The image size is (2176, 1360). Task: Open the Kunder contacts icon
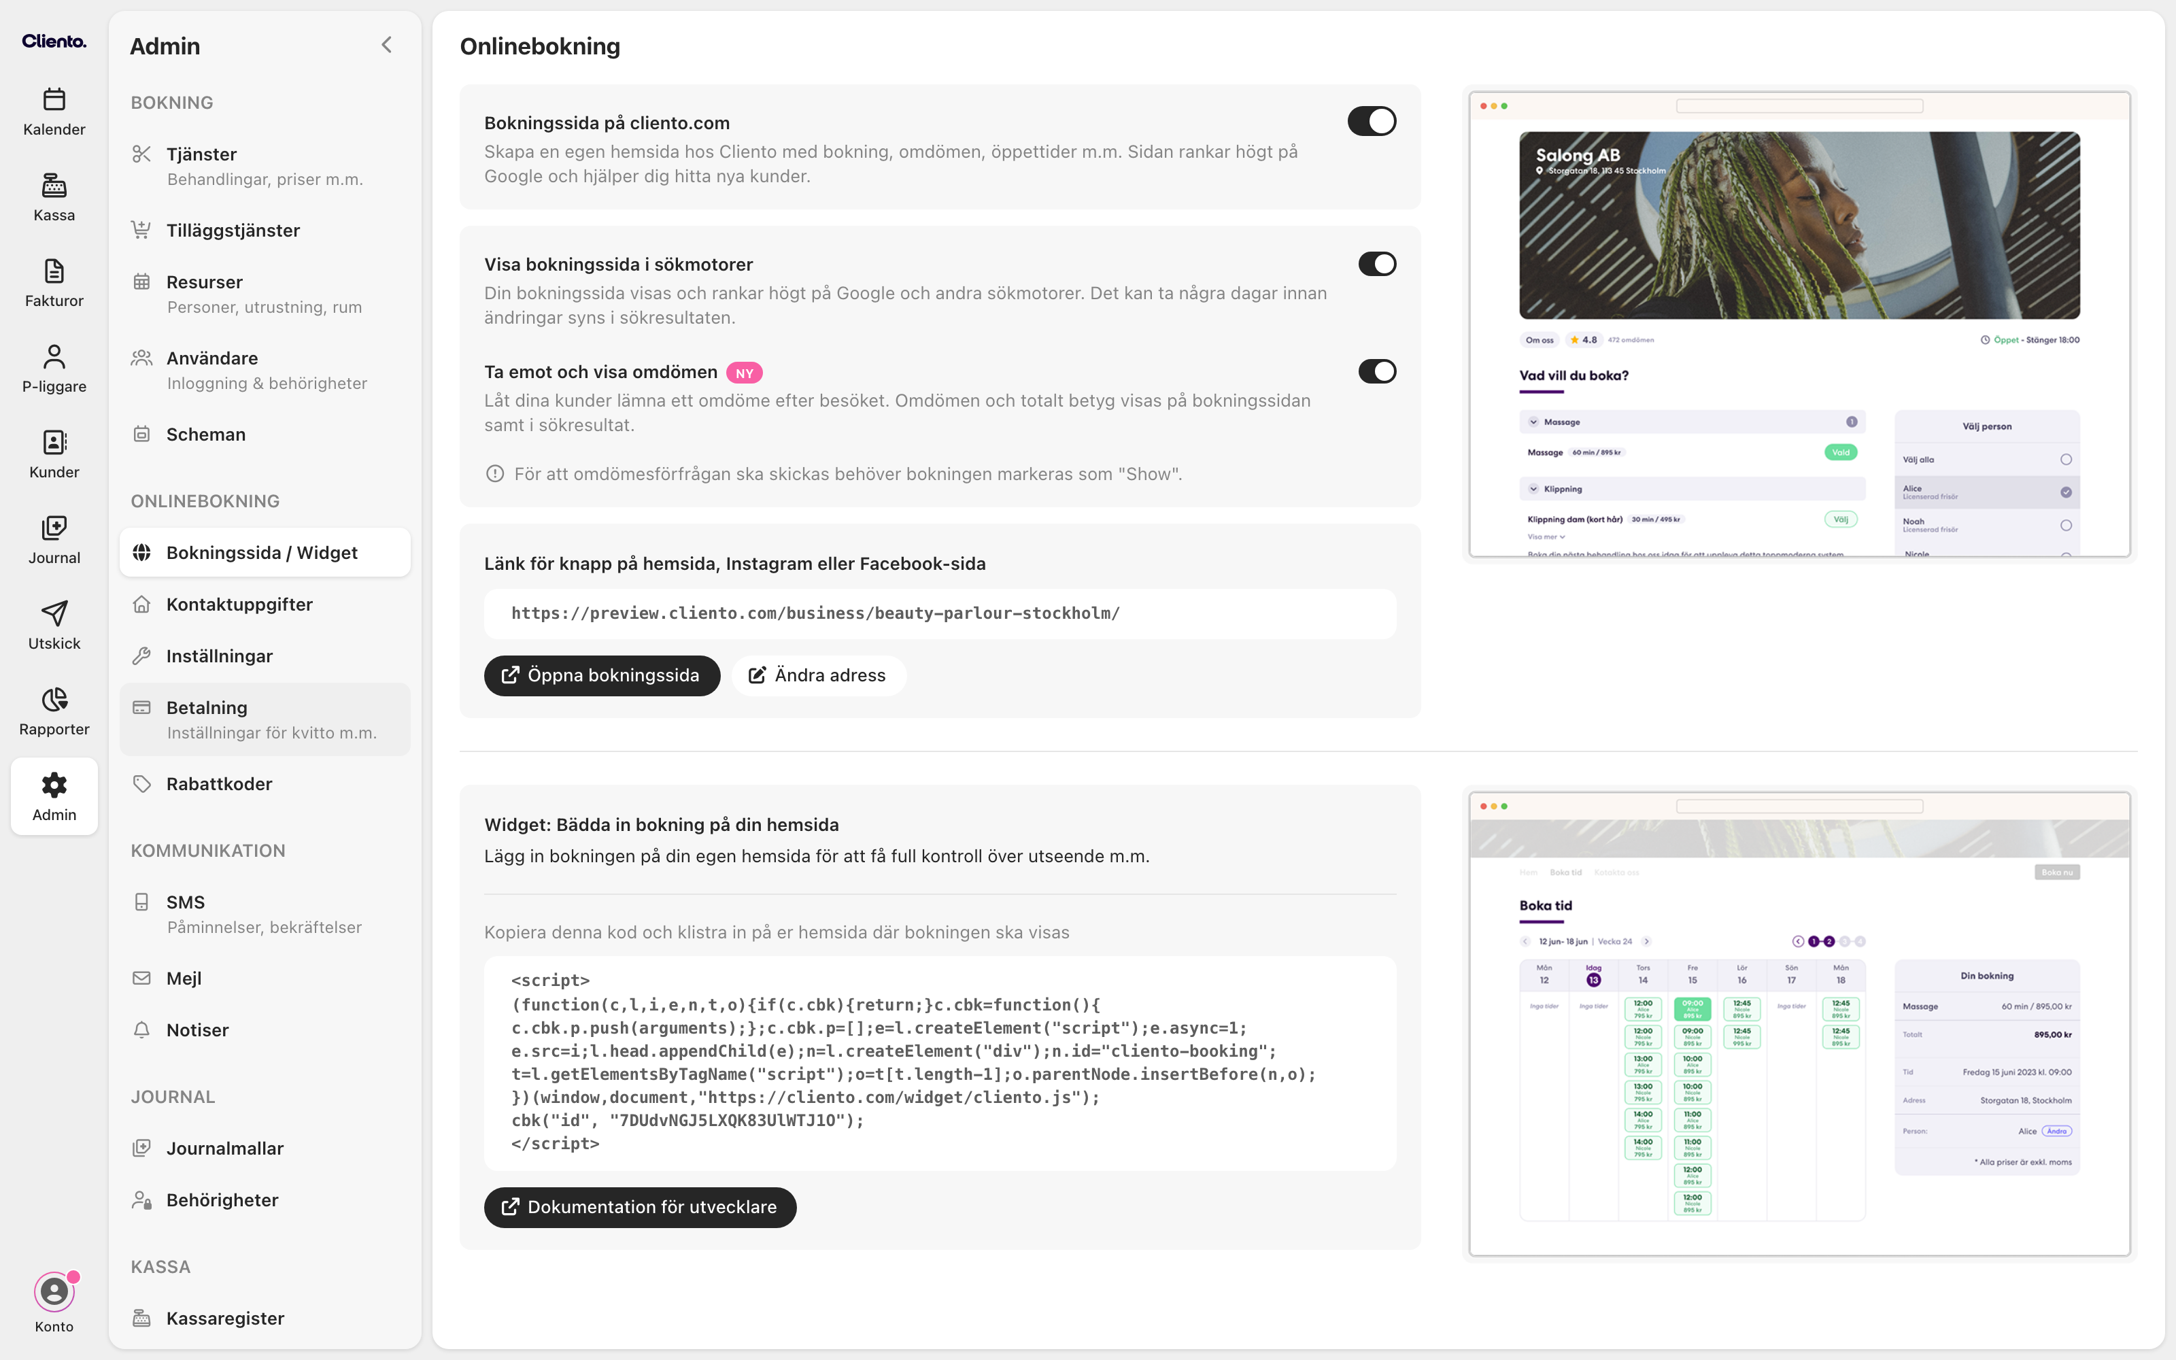pos(54,441)
